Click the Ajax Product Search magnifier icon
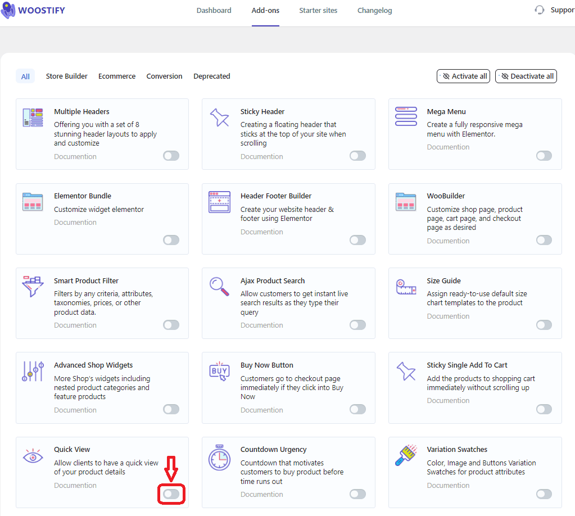Viewport: 575px width, 516px height. (x=219, y=286)
